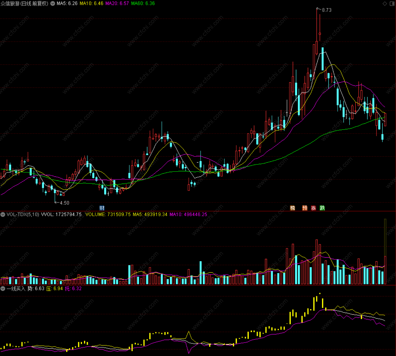Click the volume MA10: 496446.25 value

pyautogui.click(x=188, y=214)
